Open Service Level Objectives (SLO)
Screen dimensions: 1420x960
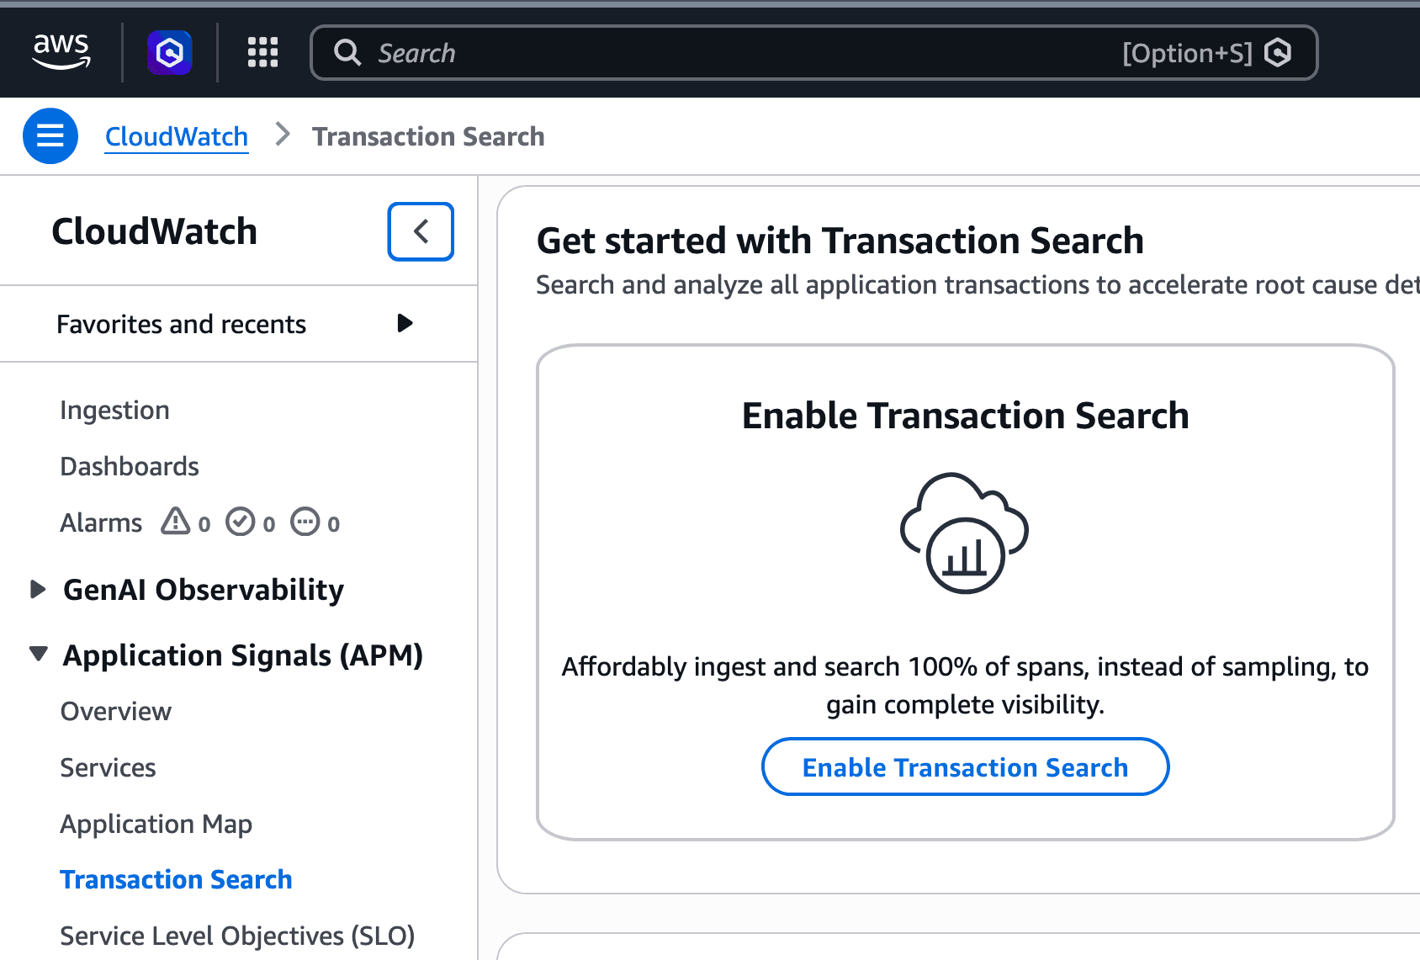point(238,936)
